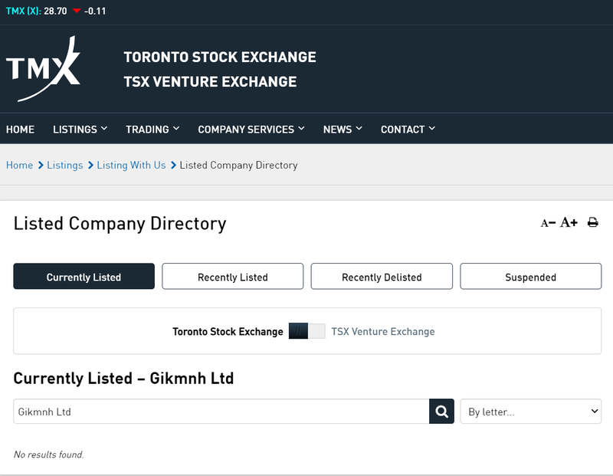This screenshot has width=613, height=476.
Task: Select the TSX Venture Exchange option
Action: 382,332
